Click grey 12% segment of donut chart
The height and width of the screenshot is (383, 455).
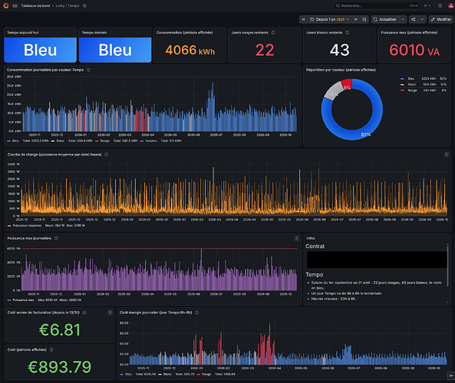[x=333, y=91]
